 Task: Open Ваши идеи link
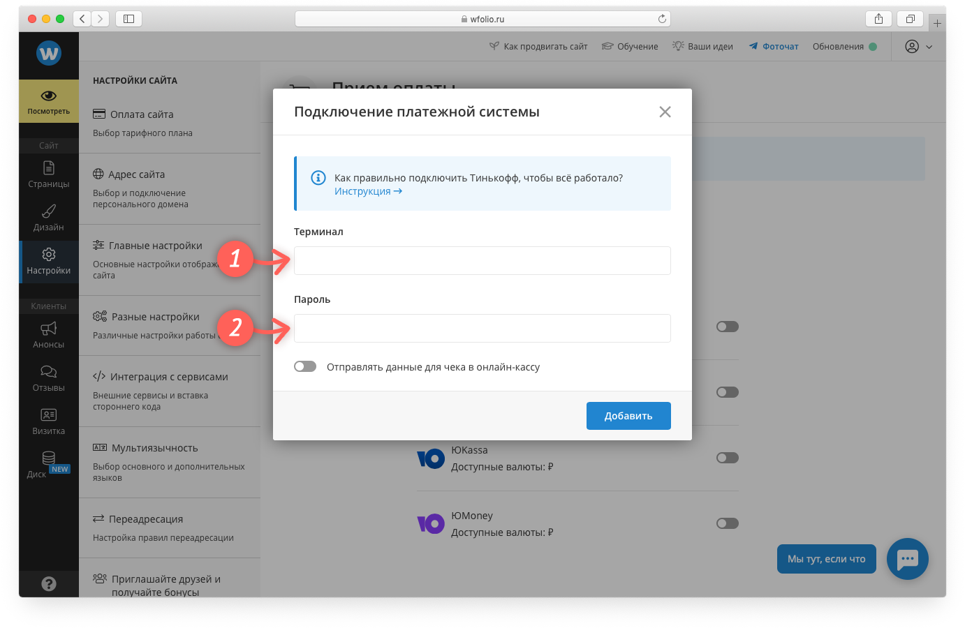(702, 46)
